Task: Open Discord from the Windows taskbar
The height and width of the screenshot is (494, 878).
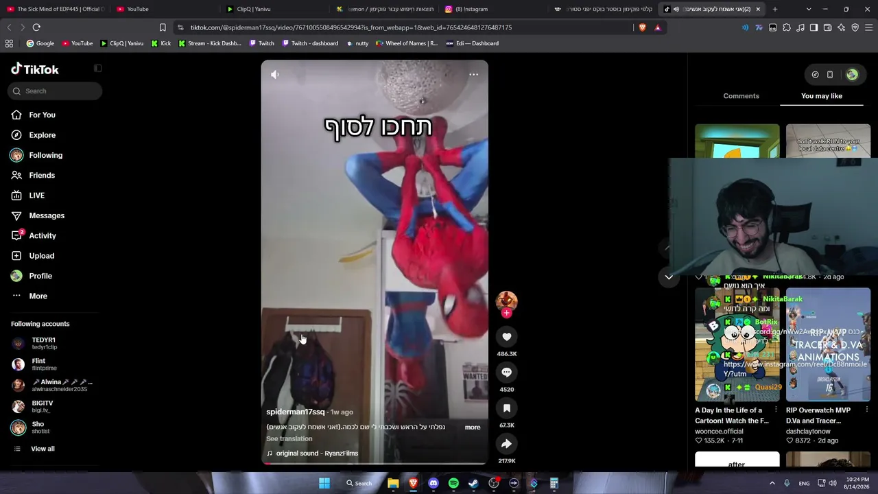Action: click(x=433, y=483)
